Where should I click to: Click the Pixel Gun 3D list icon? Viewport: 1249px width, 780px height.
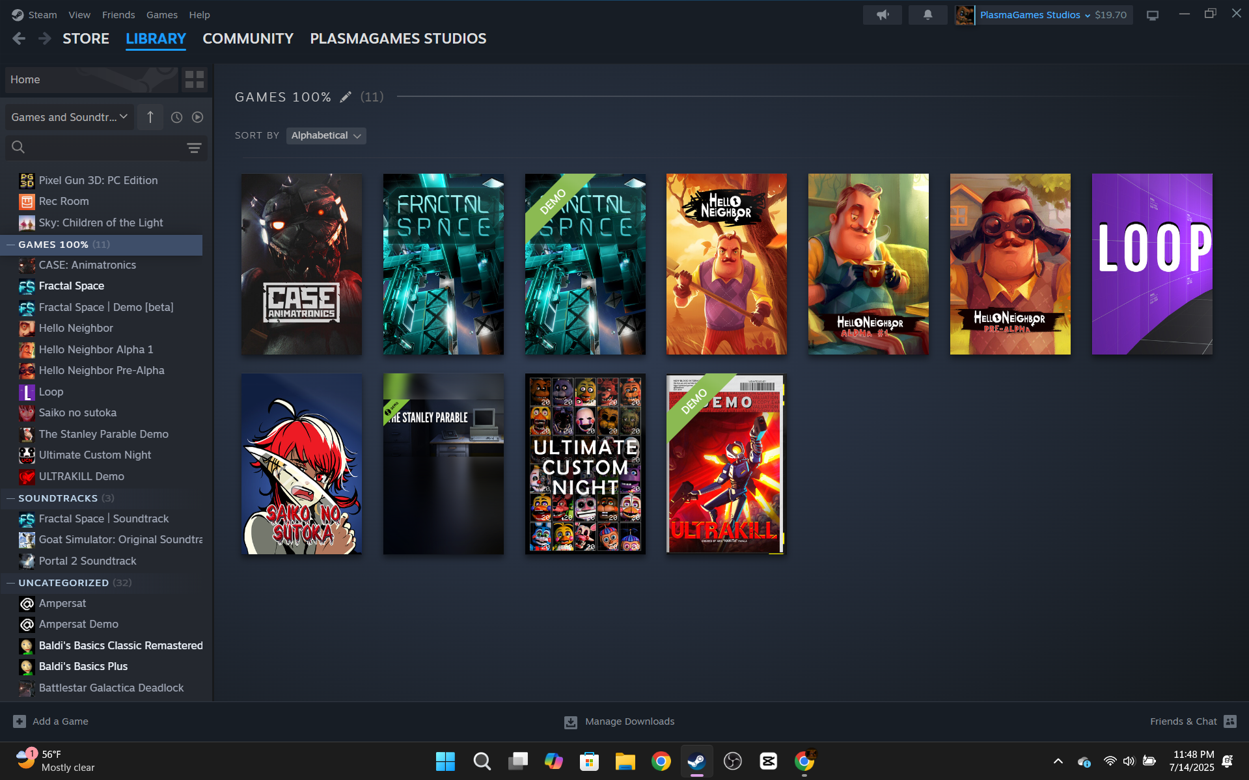(x=27, y=180)
